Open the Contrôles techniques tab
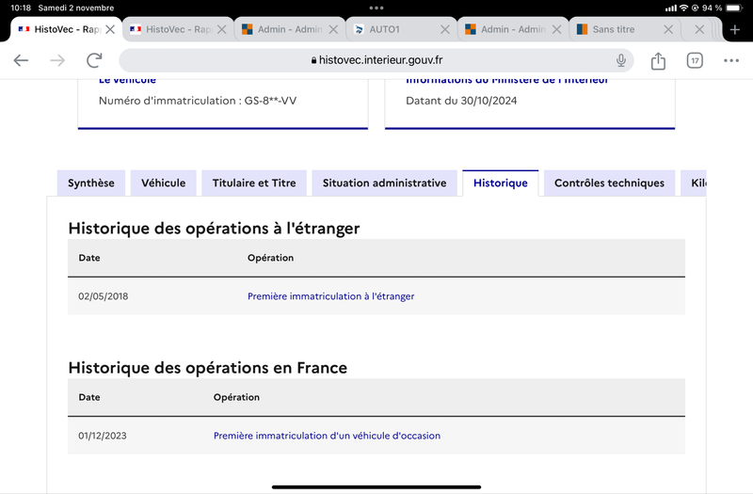Screen dimensions: 753x494 tap(609, 183)
